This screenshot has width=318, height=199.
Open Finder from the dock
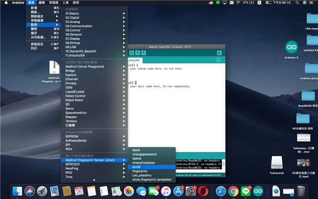click(x=17, y=191)
